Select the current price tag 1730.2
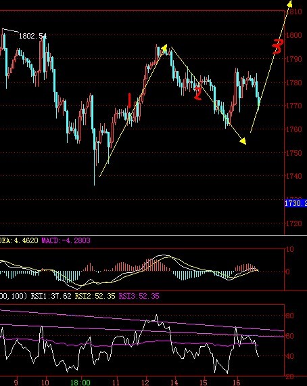 (296, 203)
